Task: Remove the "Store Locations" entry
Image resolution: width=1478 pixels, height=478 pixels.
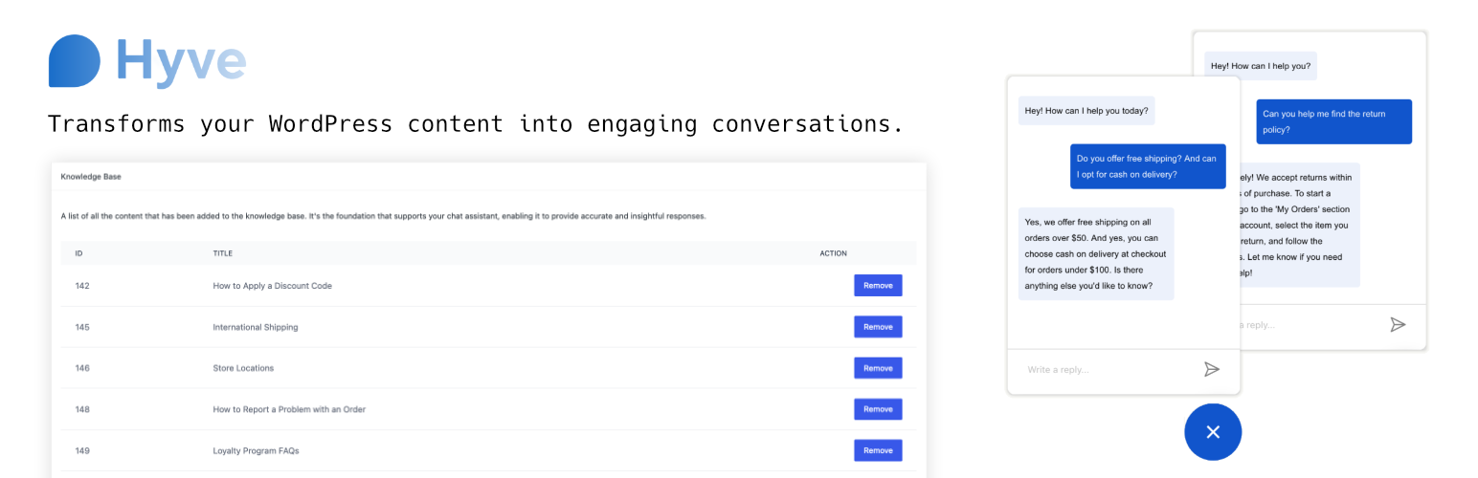Action: (x=877, y=368)
